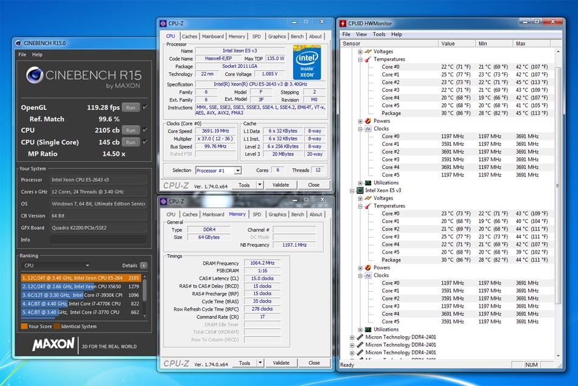Viewport: 578px width, 386px height.
Task: Open the View menu in HWMonitor
Action: (361, 34)
